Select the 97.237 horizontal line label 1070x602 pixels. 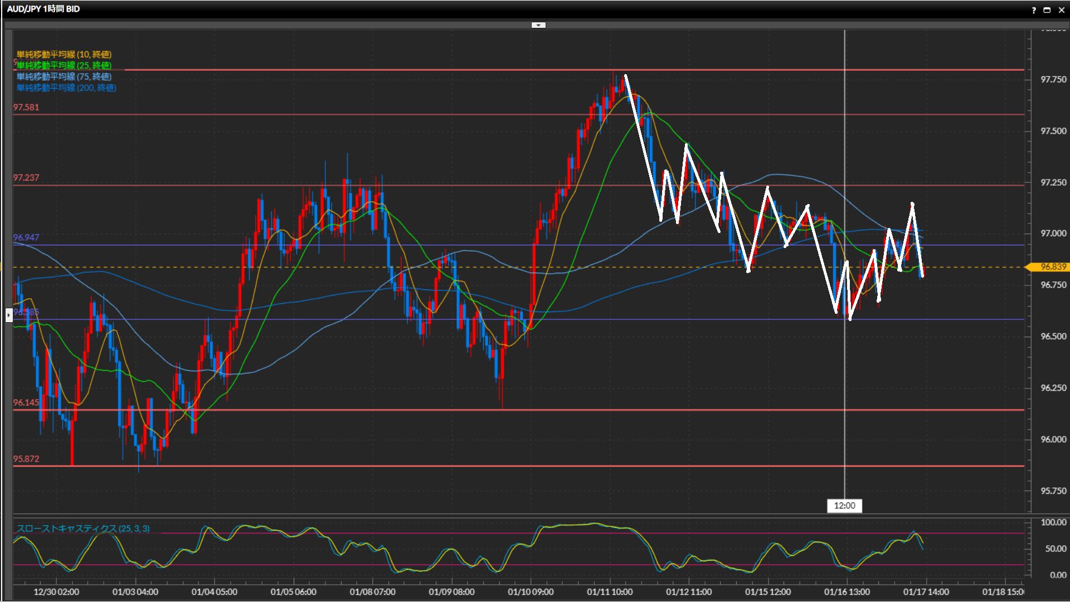26,178
